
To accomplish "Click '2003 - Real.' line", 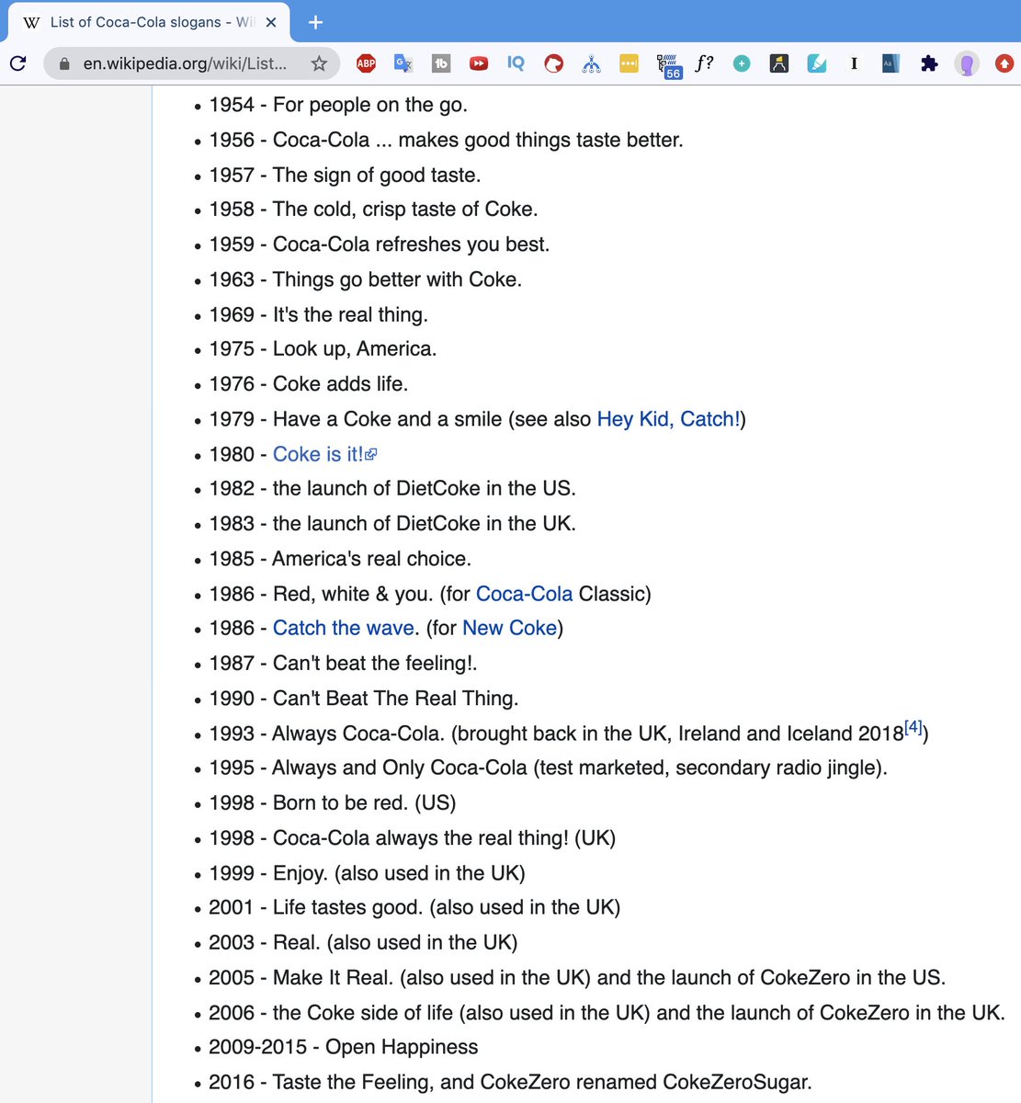I will pos(363,942).
